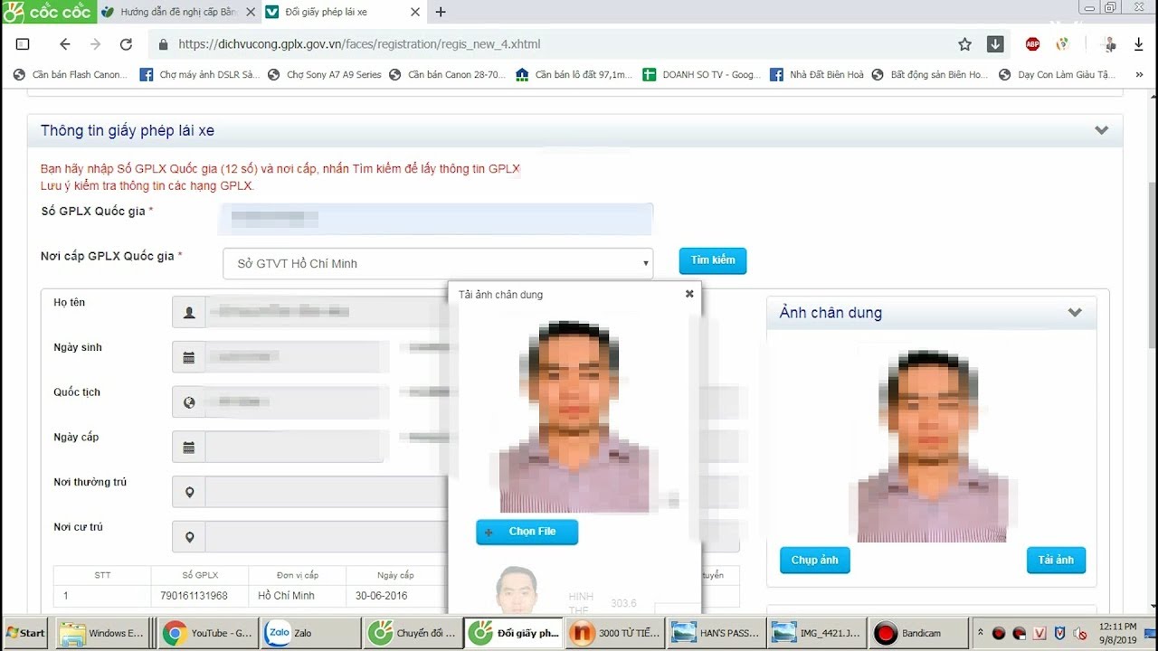Screen dimensions: 1158x651
Task: Click the dark download arrow in address bar
Action: [995, 44]
